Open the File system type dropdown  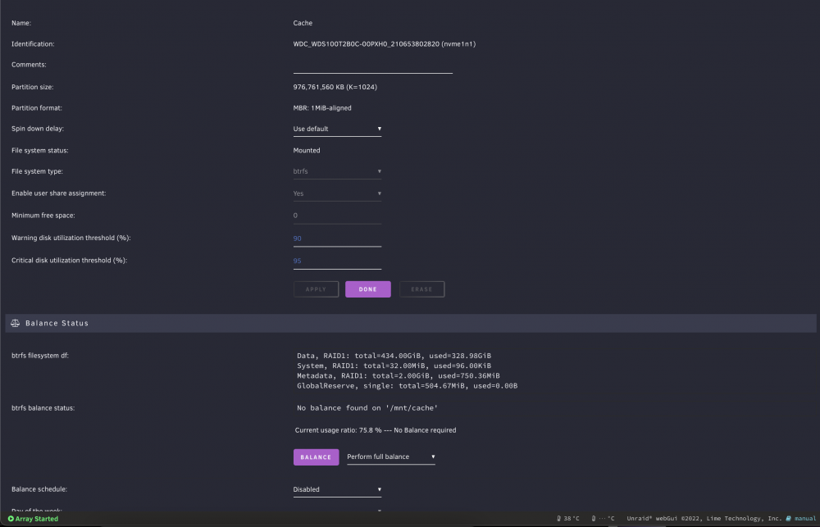337,171
